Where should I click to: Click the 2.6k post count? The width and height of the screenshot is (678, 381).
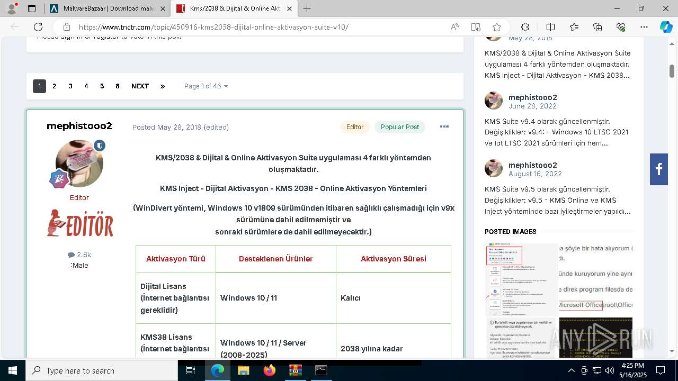coord(79,255)
